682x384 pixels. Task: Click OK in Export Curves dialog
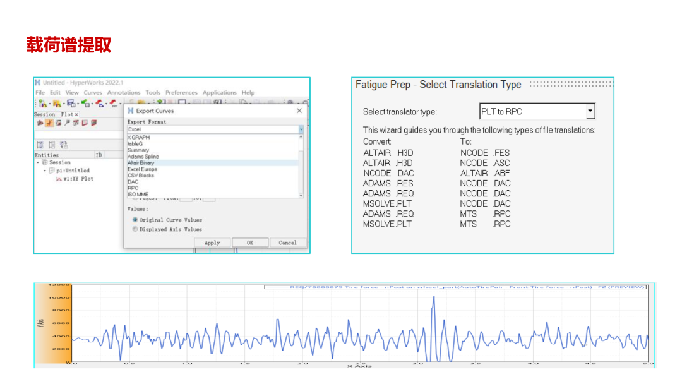(249, 243)
